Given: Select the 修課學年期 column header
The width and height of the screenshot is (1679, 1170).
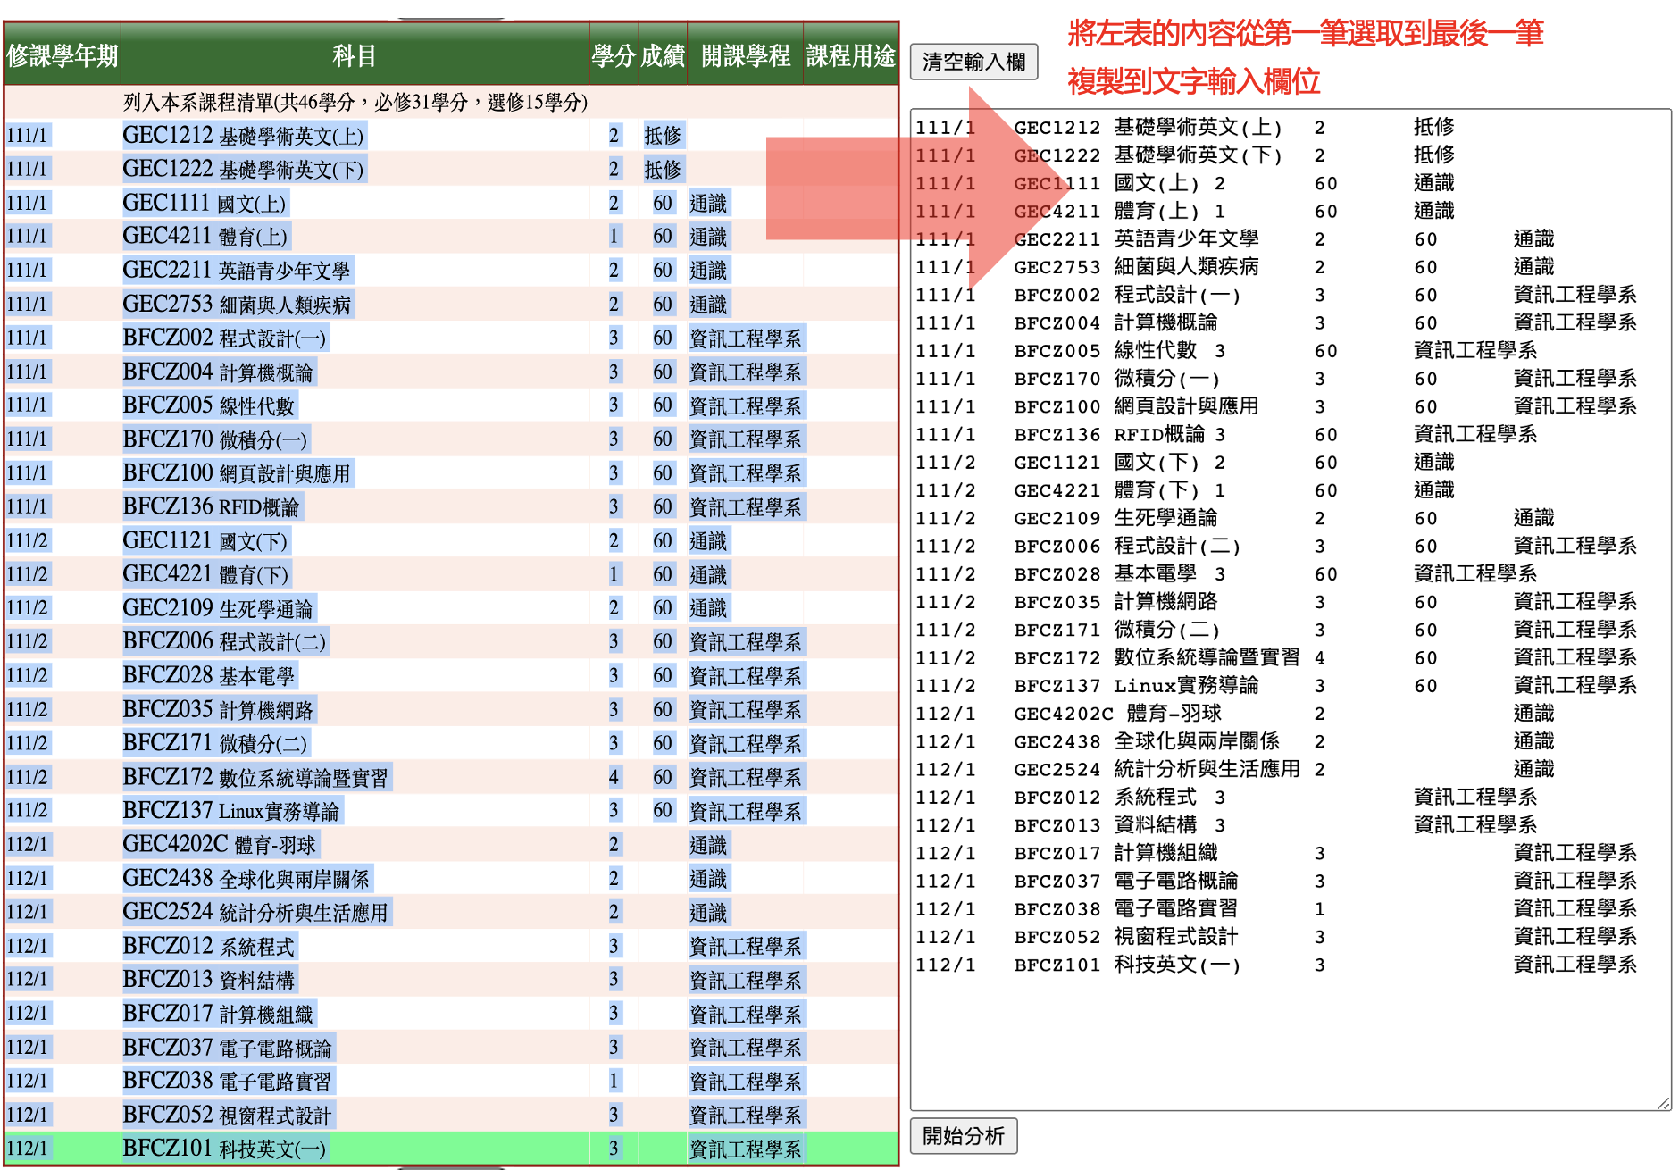Looking at the screenshot, I should click(x=62, y=56).
